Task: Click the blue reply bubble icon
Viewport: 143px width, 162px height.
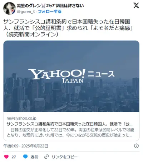Action: tap(25, 157)
